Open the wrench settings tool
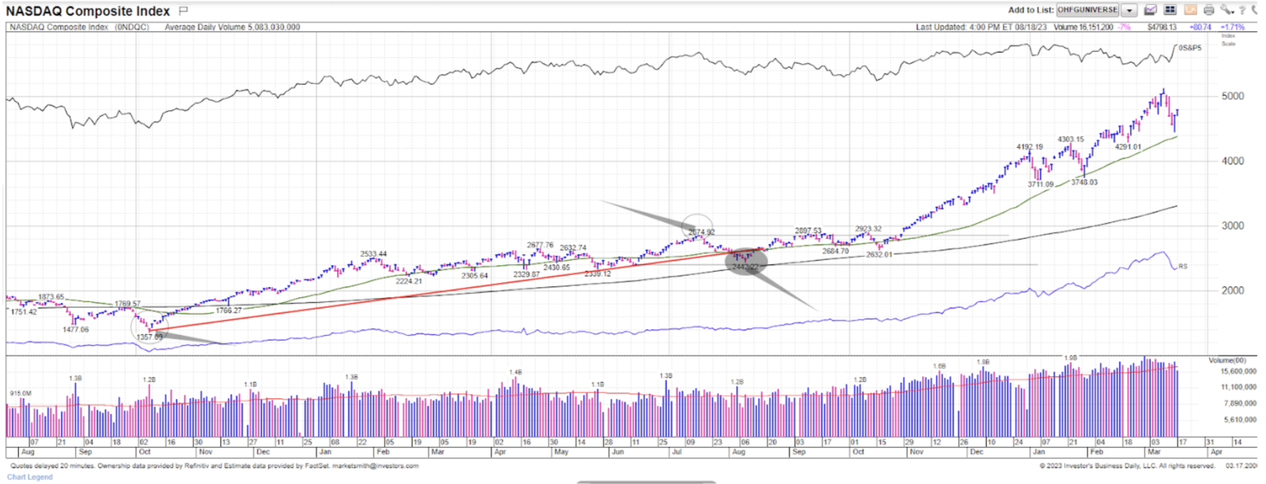Screen dimensions: 1266x484 [1226, 10]
